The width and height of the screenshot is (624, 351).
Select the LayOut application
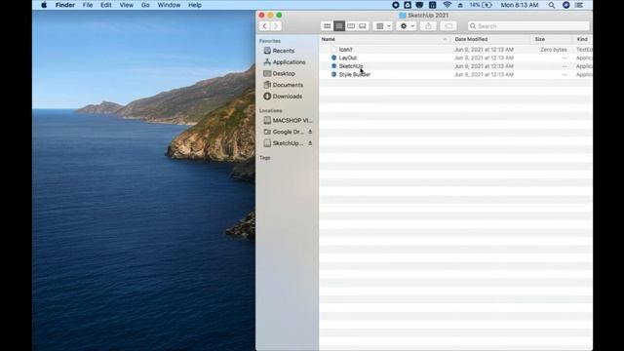(455, 58)
